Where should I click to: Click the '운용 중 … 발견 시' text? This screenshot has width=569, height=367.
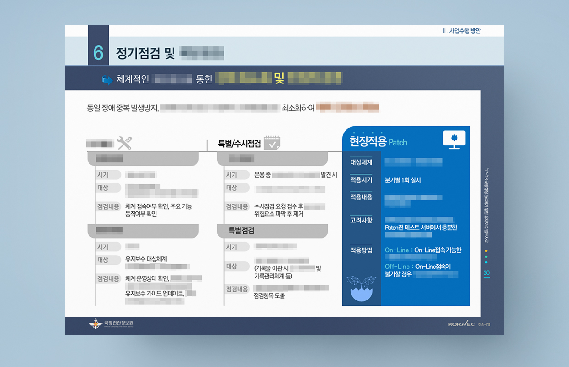coord(296,175)
